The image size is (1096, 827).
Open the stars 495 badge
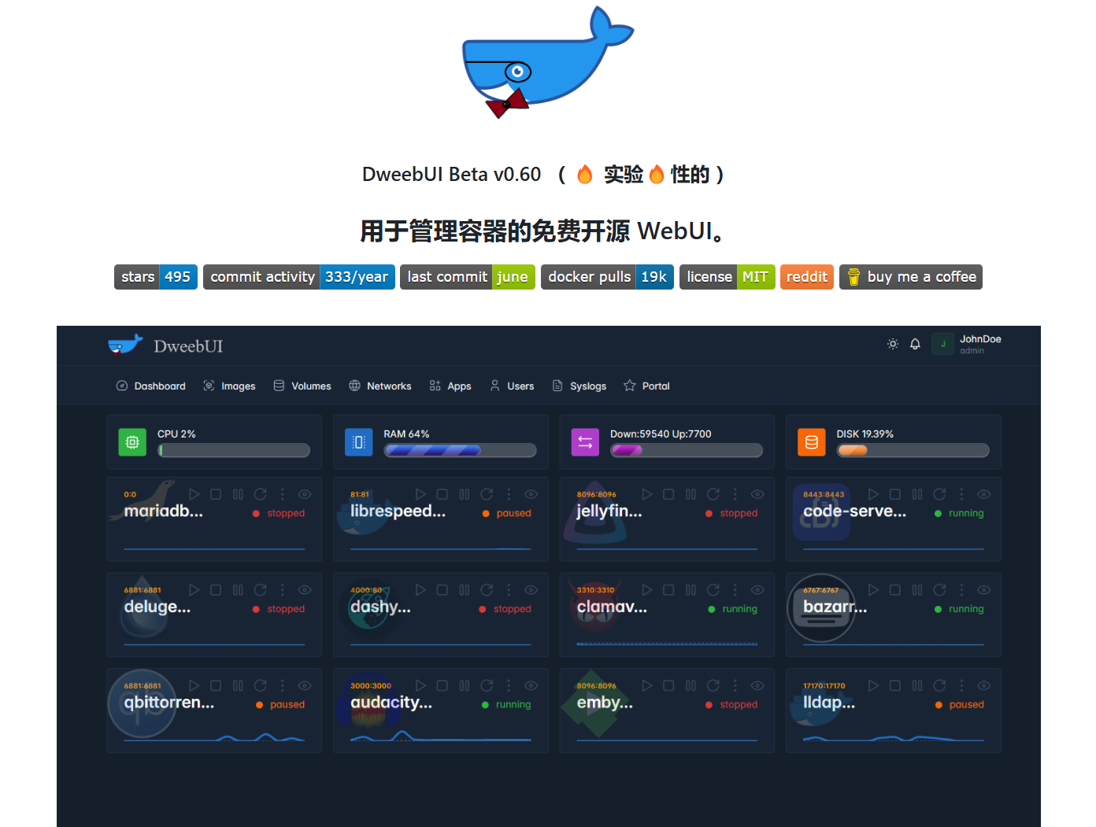(x=156, y=277)
